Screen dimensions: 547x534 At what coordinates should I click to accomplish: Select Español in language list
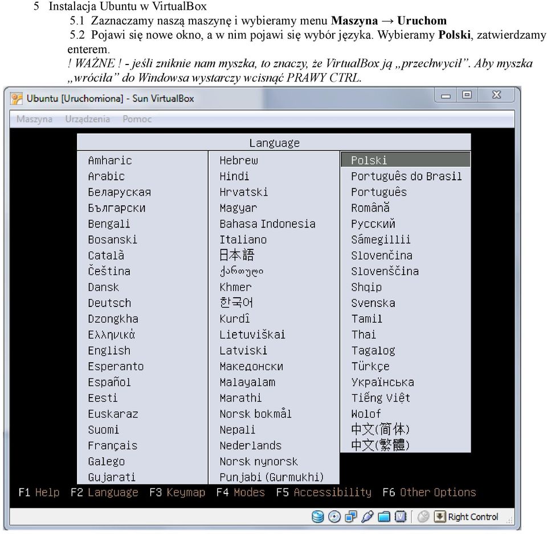(x=109, y=382)
